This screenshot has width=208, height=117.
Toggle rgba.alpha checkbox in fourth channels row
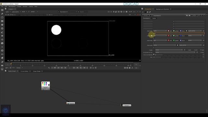coord(177,45)
